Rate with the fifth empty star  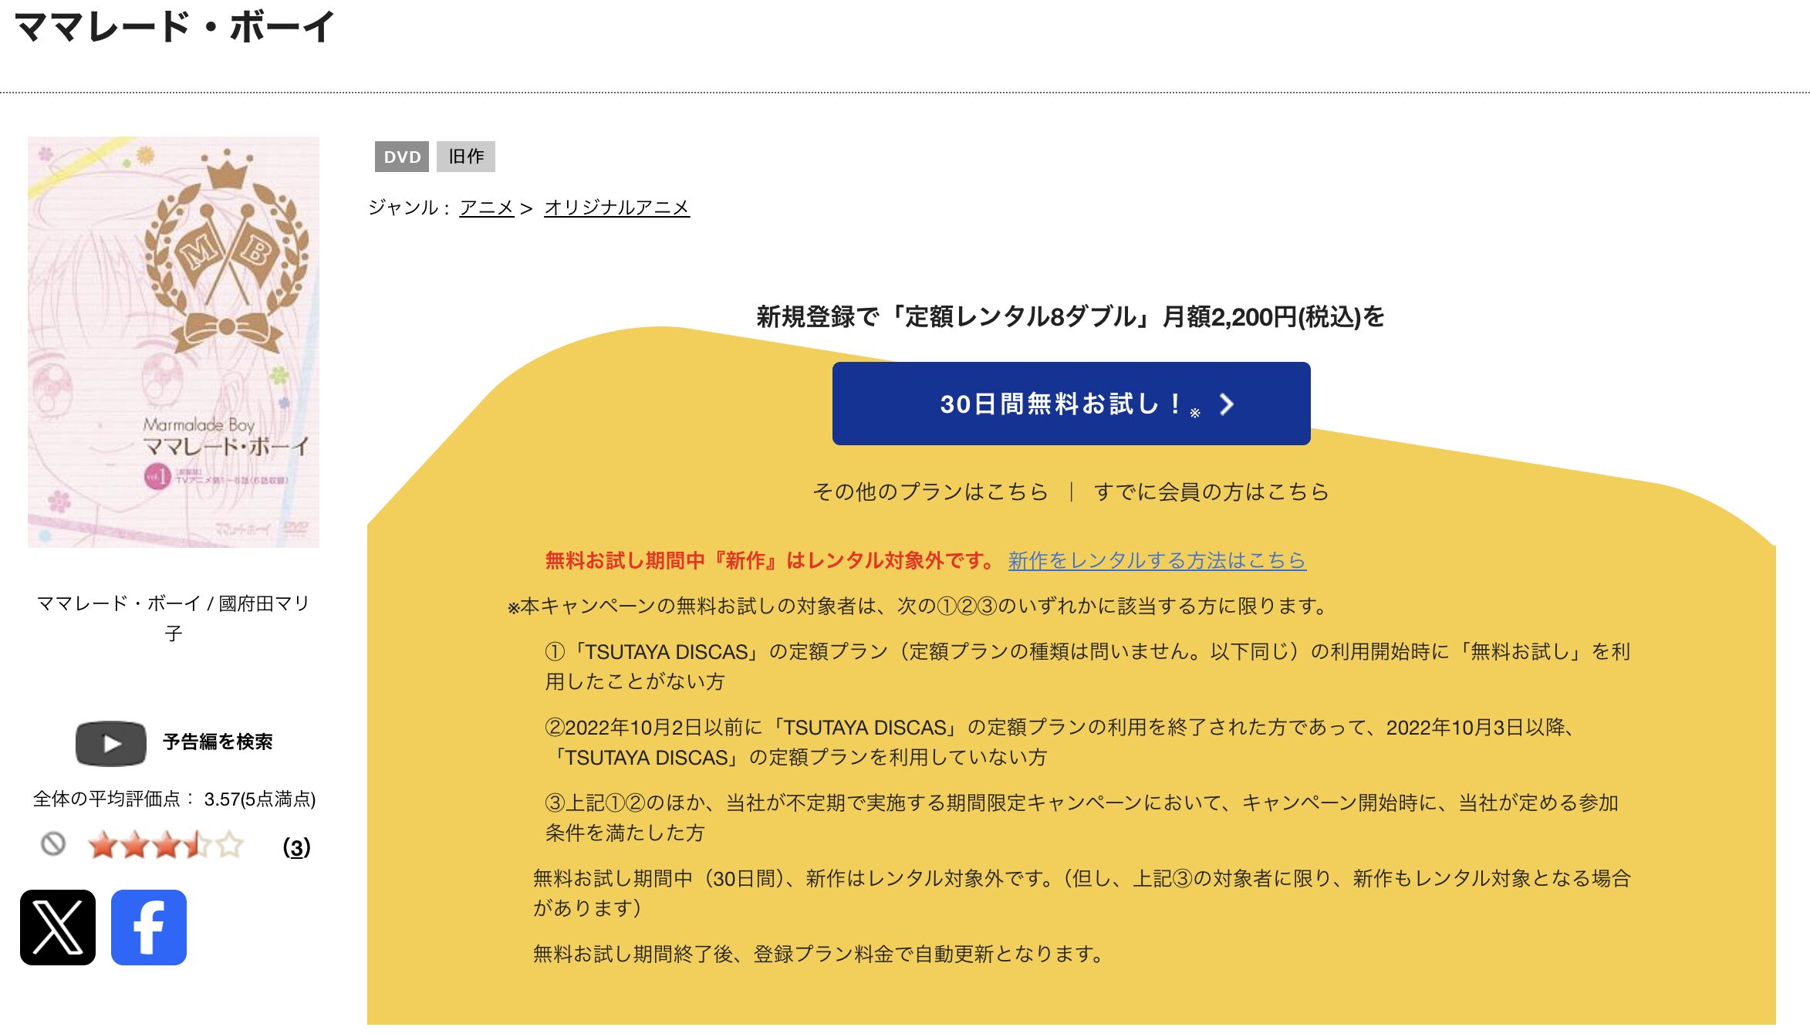tap(229, 845)
